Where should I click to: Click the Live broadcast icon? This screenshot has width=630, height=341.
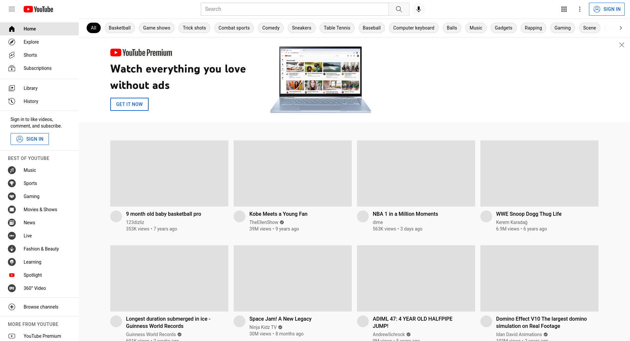pyautogui.click(x=12, y=236)
